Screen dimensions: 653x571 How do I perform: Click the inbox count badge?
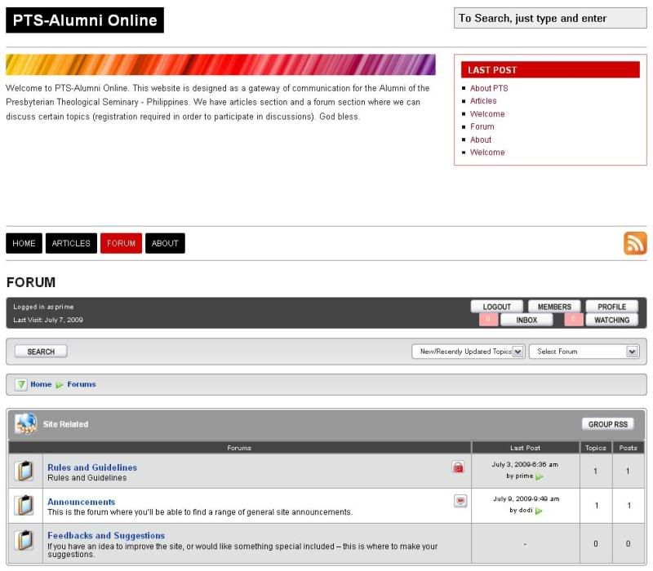pos(488,320)
